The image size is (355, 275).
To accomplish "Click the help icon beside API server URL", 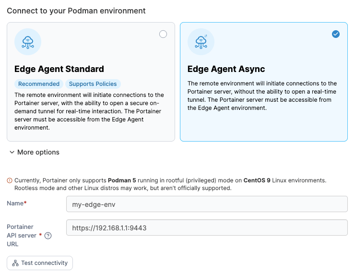I will [x=48, y=236].
